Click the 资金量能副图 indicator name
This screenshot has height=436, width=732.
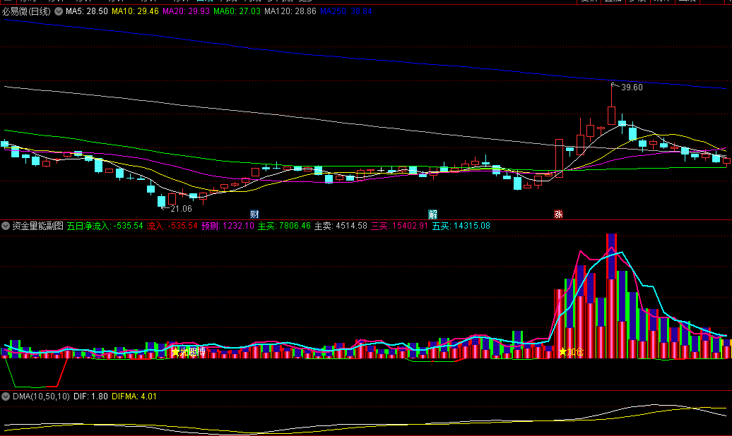point(38,226)
